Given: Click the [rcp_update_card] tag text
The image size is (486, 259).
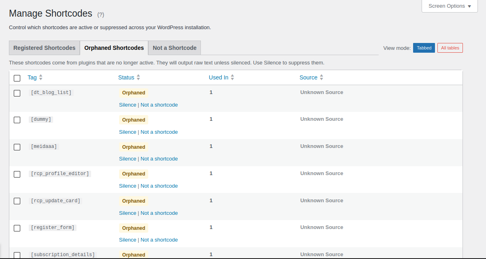Looking at the screenshot, I should (55, 201).
